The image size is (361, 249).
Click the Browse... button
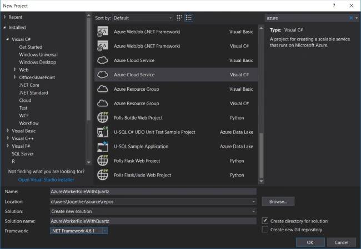click(278, 202)
